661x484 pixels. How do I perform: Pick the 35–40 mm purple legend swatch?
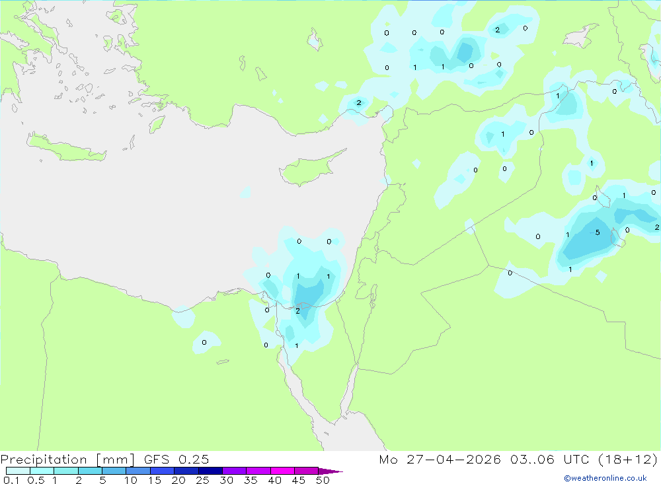point(258,471)
